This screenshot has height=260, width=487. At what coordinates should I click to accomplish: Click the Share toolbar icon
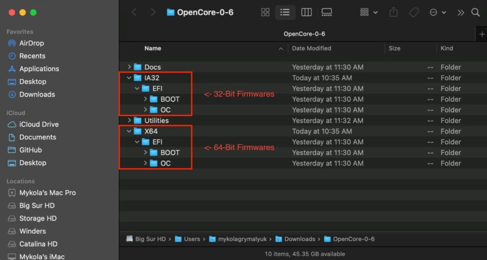click(393, 12)
